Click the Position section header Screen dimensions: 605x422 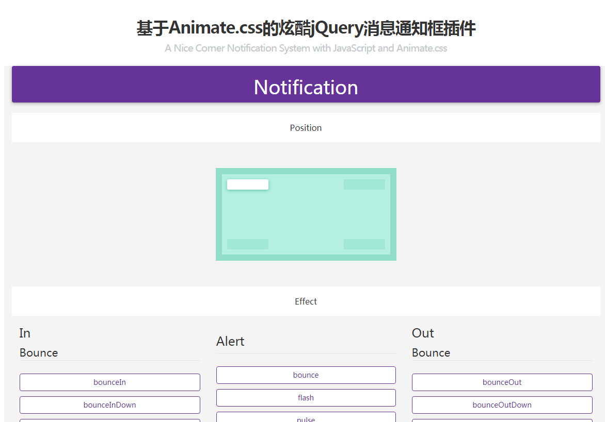[x=306, y=128]
